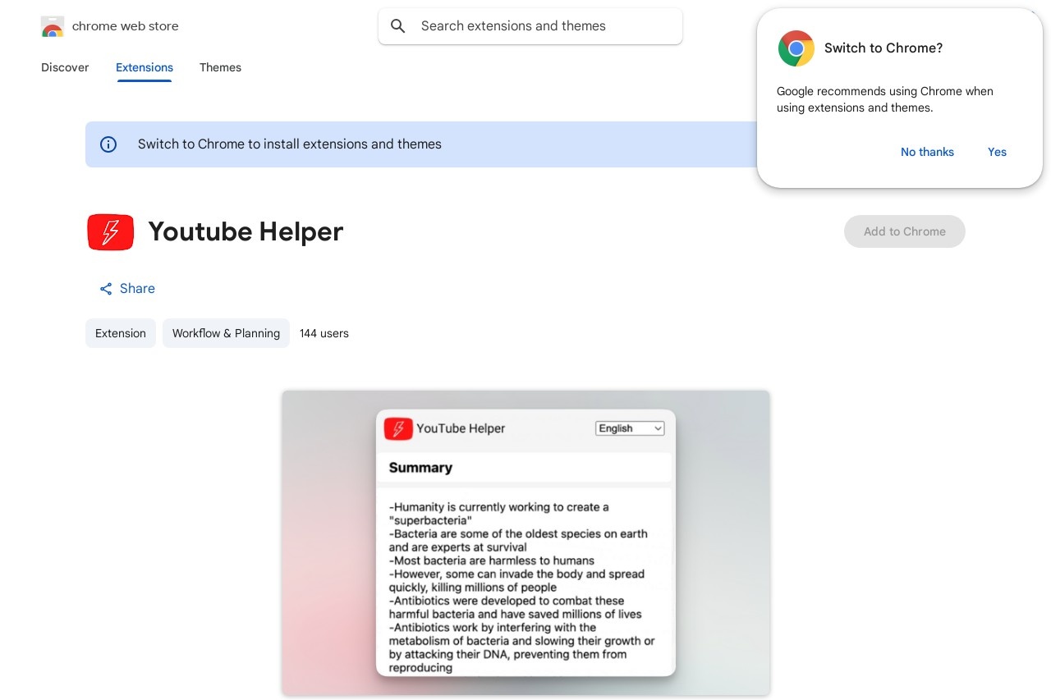The width and height of the screenshot is (1051, 700).
Task: Click the Chrome Web Store logo icon
Action: click(53, 26)
